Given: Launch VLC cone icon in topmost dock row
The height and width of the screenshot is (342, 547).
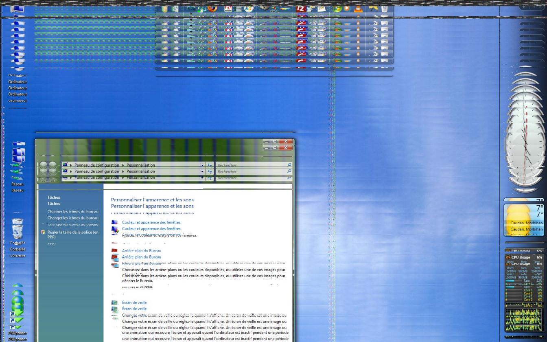Looking at the screenshot, I should [358, 8].
